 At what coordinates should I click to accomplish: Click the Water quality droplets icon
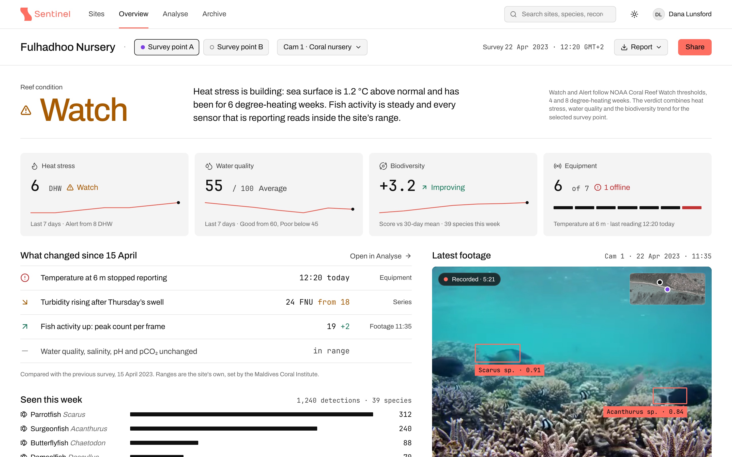[209, 166]
